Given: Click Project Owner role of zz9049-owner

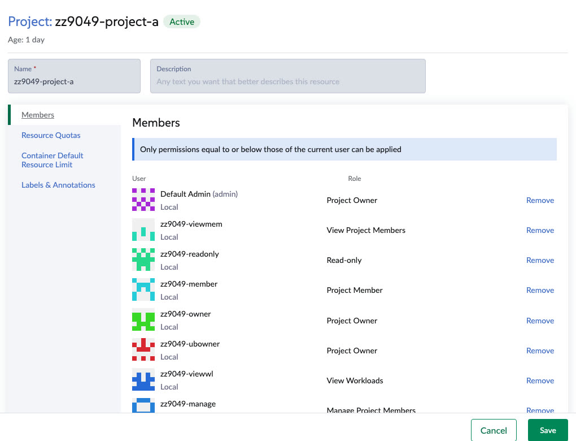Looking at the screenshot, I should coord(352,321).
